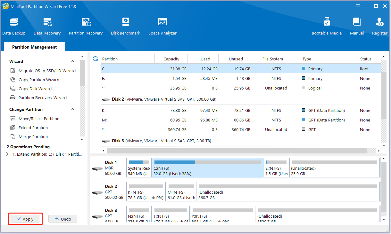The image size is (391, 234).
Task: Collapse the Change Partition section
Action: tap(73, 109)
